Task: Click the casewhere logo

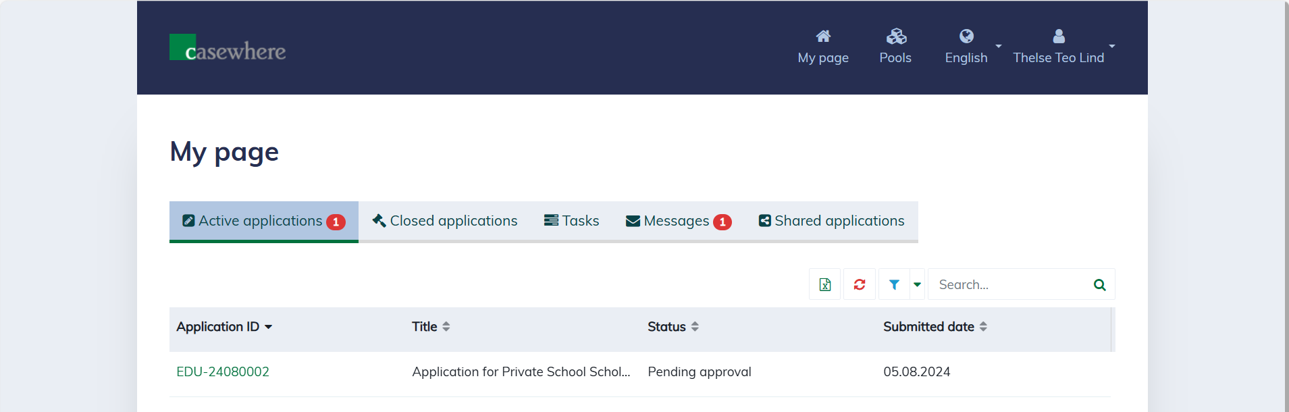Action: tap(228, 48)
